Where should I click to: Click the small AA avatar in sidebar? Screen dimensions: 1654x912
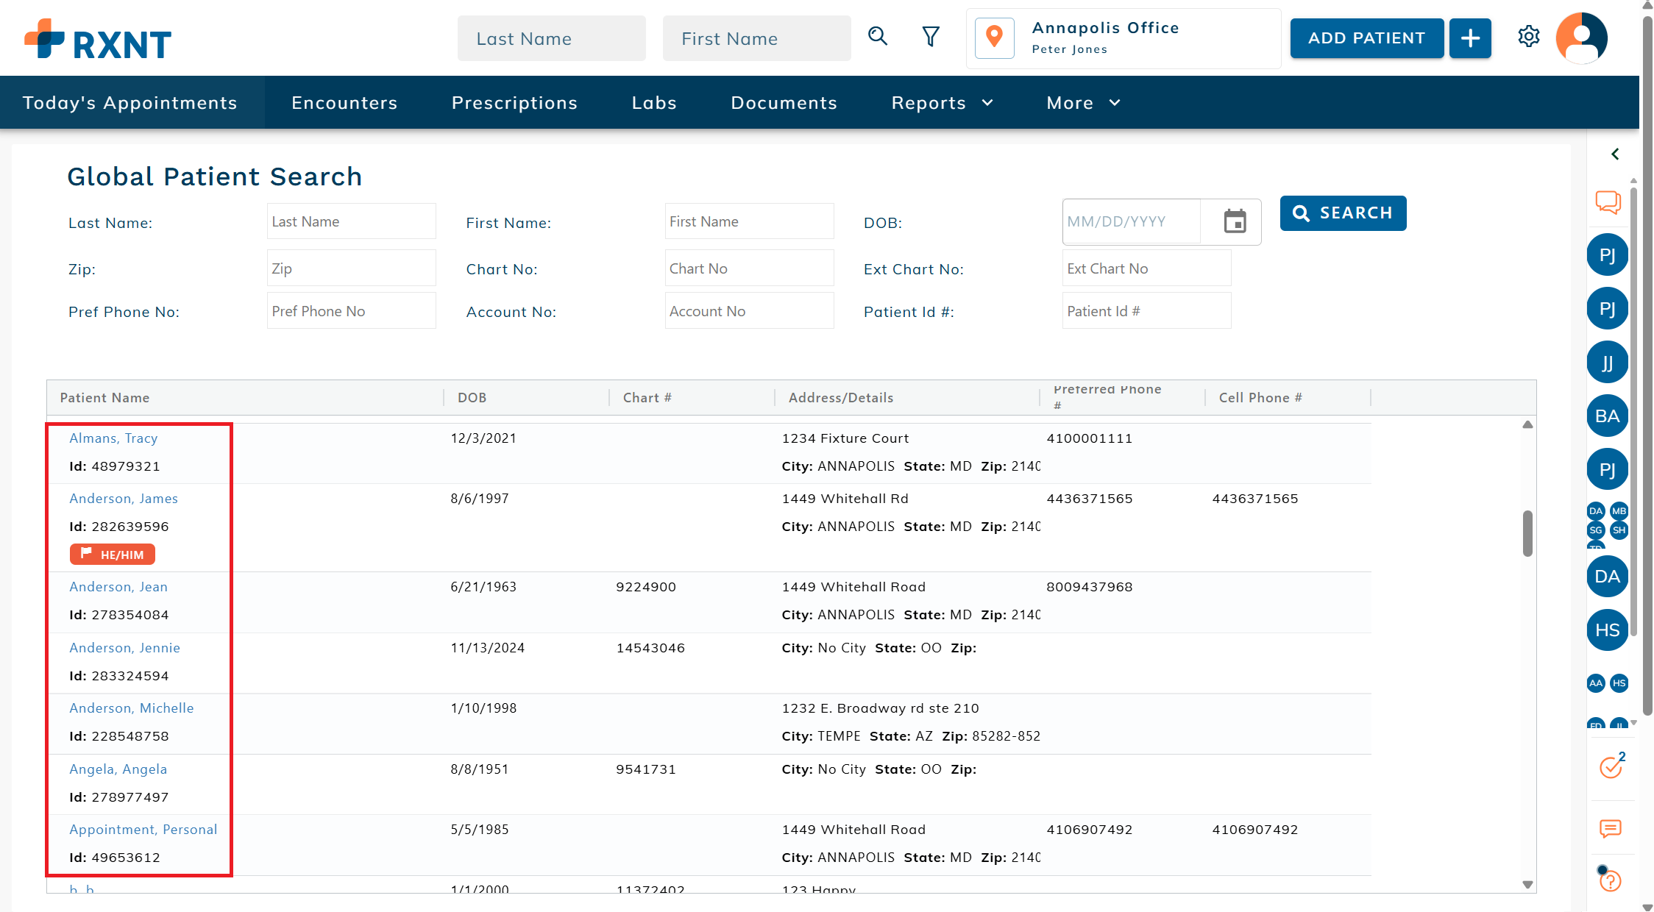1596,683
